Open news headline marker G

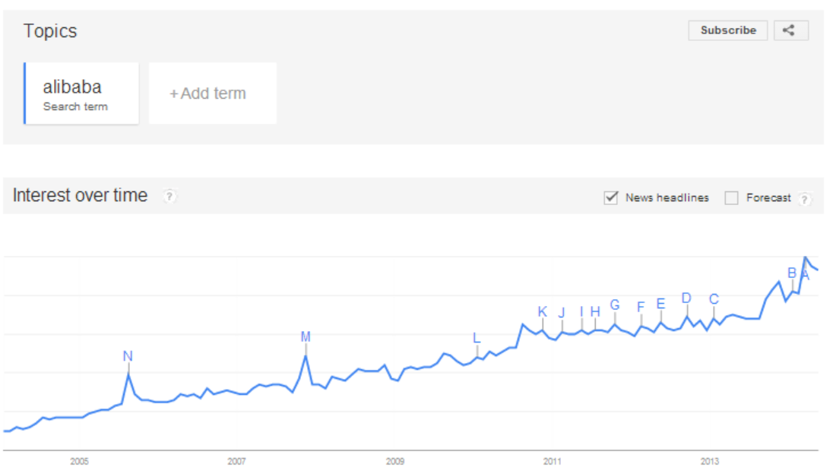point(615,304)
